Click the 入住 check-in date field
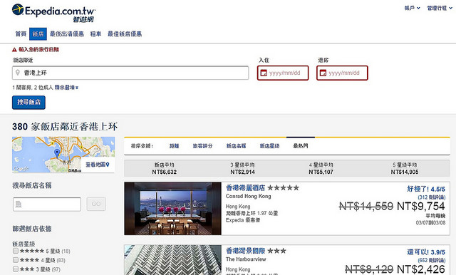Viewport: 456px width, 275px height. pos(283,73)
